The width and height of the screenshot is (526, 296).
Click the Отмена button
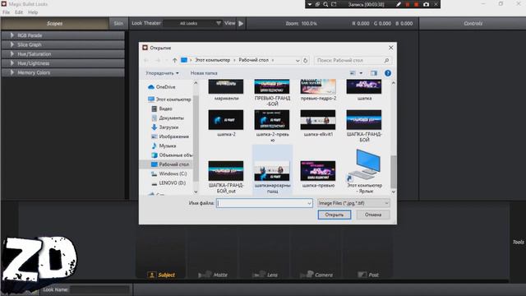[373, 215]
